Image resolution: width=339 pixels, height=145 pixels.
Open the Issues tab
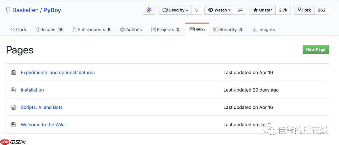[50, 30]
